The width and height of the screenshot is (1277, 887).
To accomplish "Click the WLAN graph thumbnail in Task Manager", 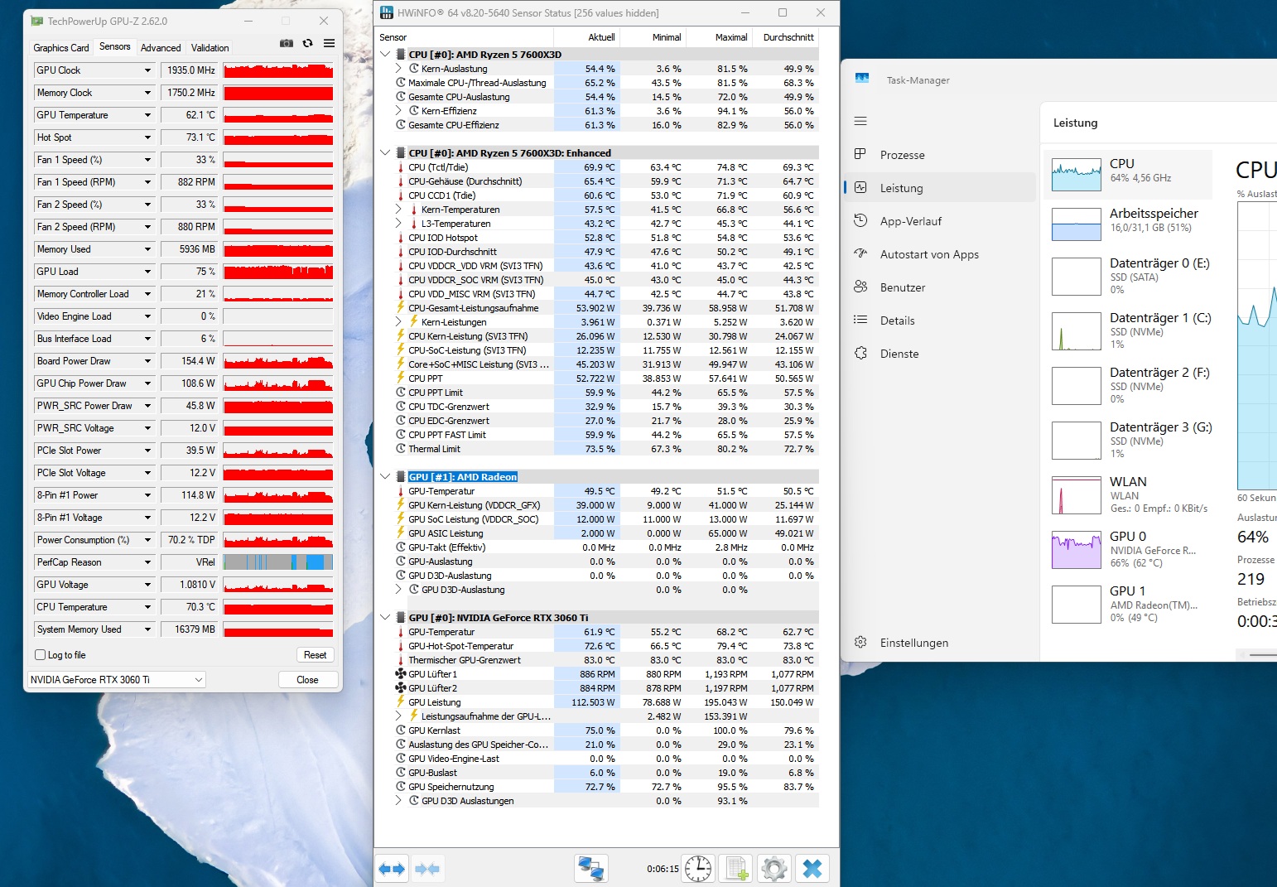I will click(x=1076, y=494).
